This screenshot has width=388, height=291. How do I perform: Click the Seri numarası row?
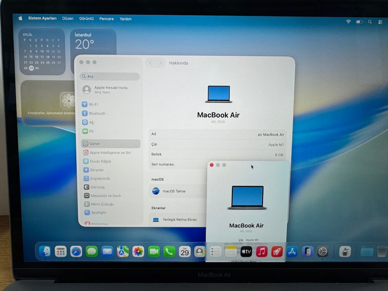[x=178, y=164]
